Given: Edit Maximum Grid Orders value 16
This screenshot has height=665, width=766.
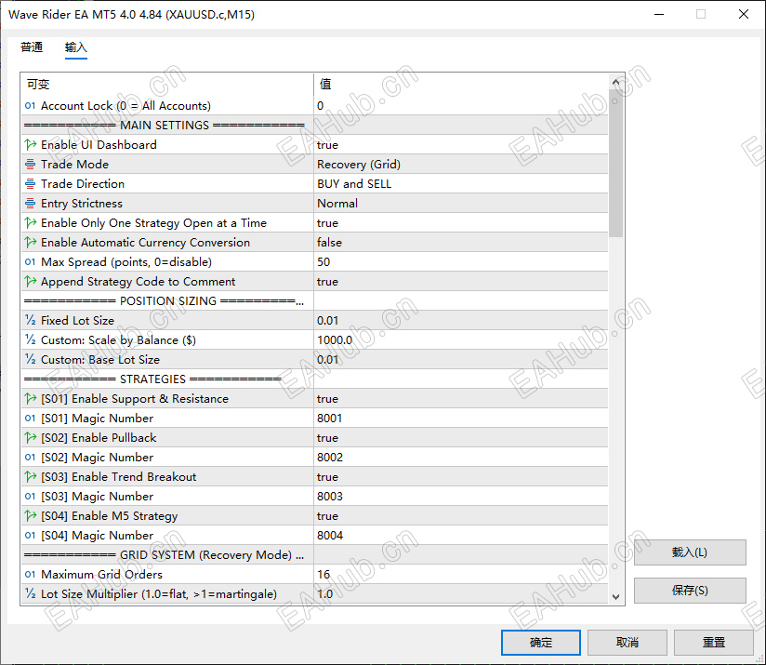Looking at the screenshot, I should 461,575.
